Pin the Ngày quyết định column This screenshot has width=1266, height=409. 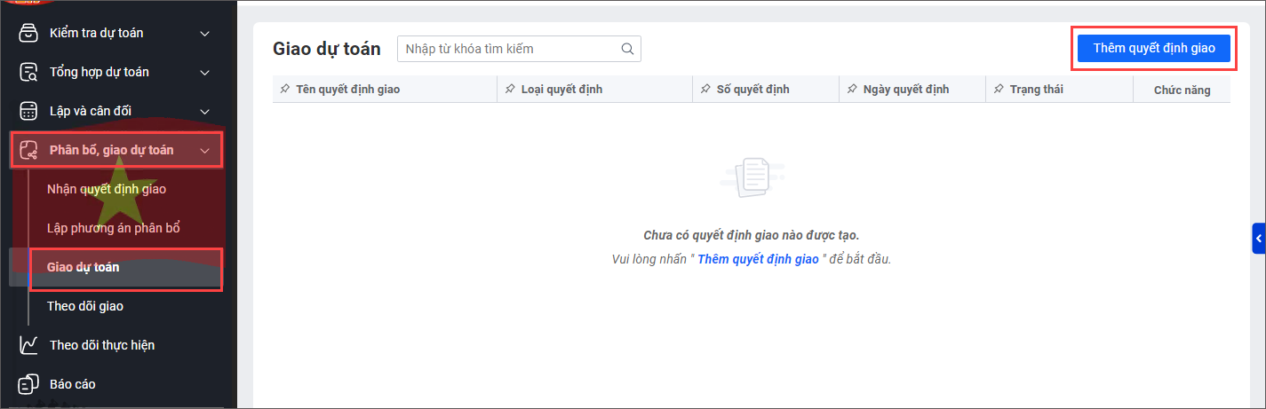852,90
